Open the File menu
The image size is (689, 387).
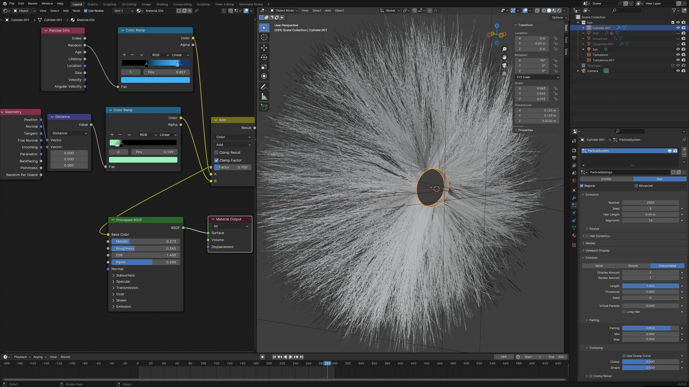point(12,3)
